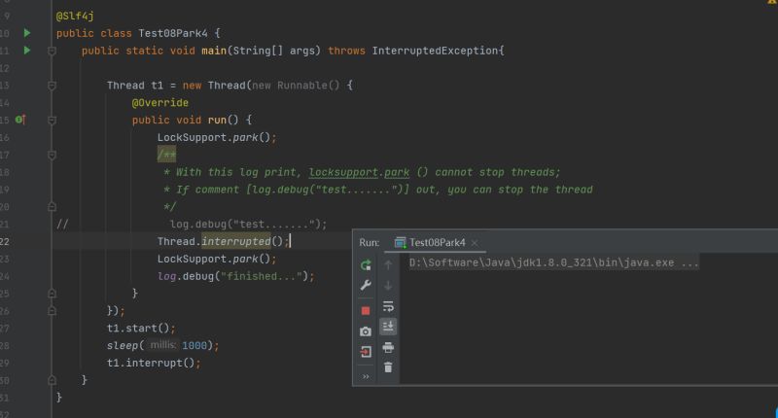The height and width of the screenshot is (418, 778).
Task: Click the class name Test08Park4 in declaration
Action: 173,33
